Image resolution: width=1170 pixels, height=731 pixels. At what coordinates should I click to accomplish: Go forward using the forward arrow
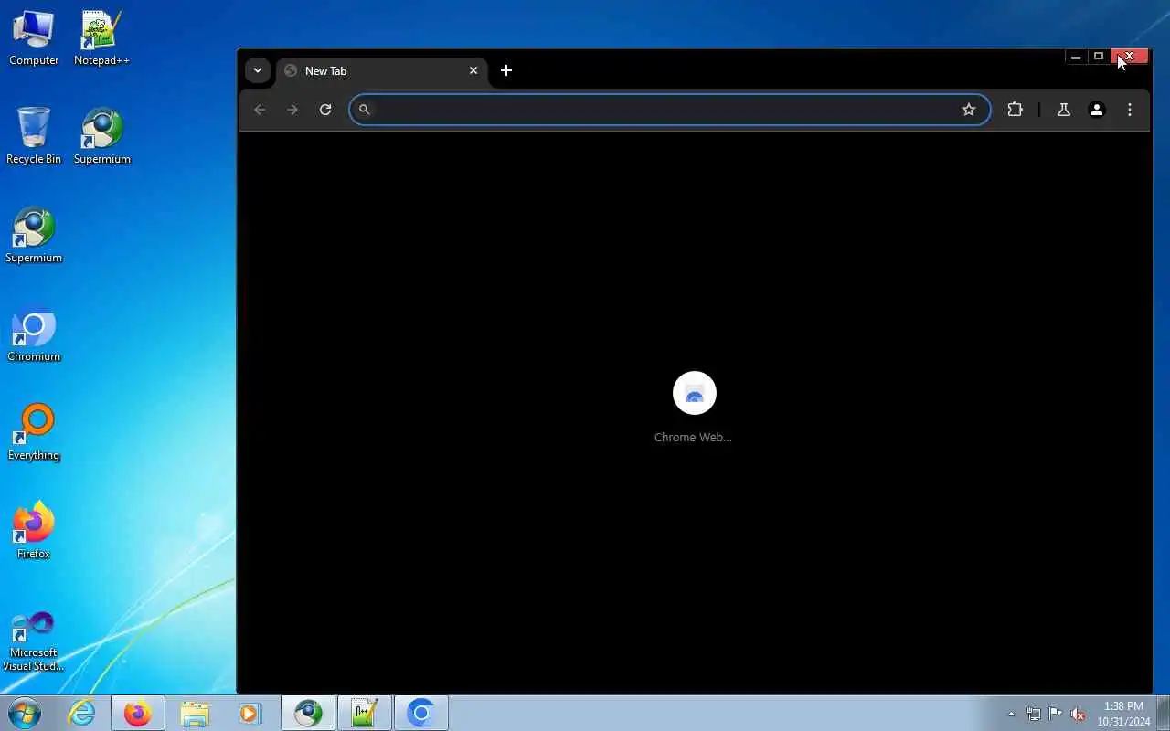(292, 110)
